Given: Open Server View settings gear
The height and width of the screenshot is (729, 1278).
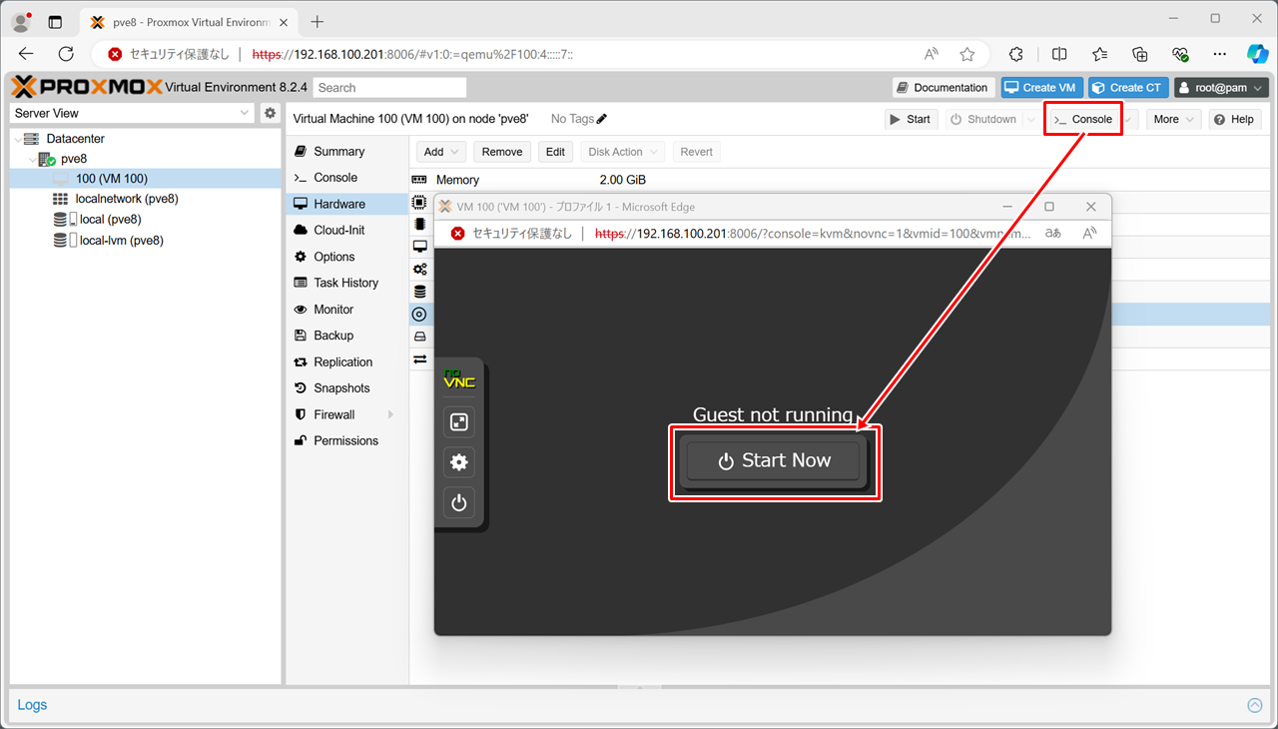Looking at the screenshot, I should coord(270,113).
